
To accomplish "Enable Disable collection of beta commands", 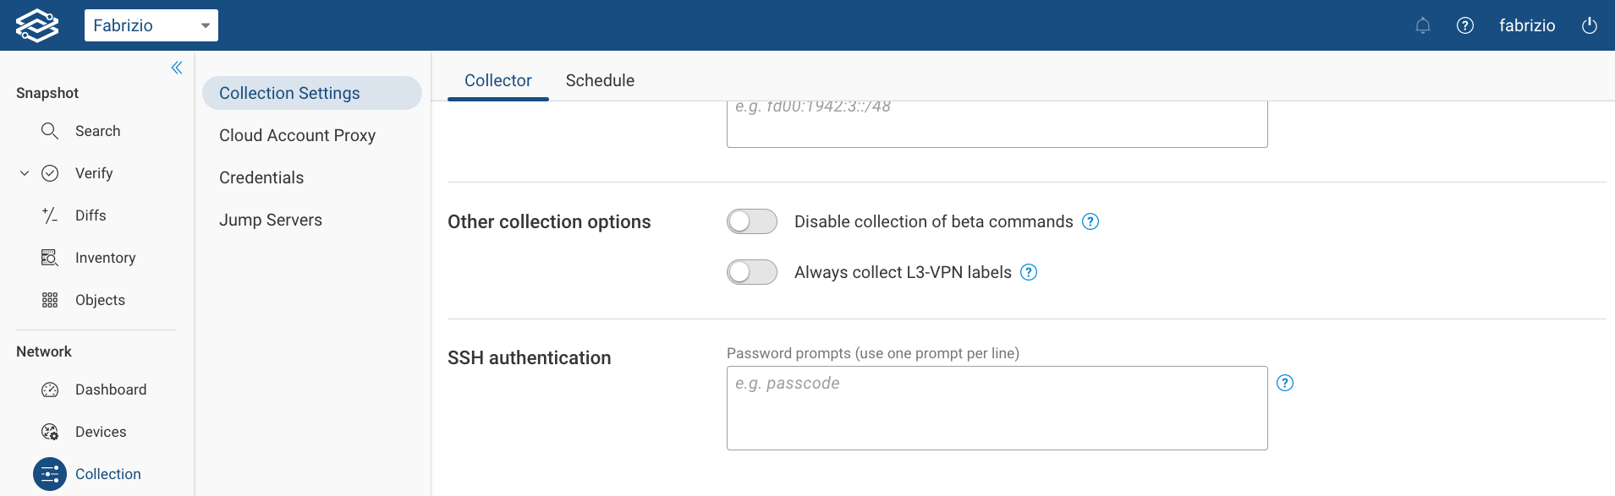I will coord(752,221).
